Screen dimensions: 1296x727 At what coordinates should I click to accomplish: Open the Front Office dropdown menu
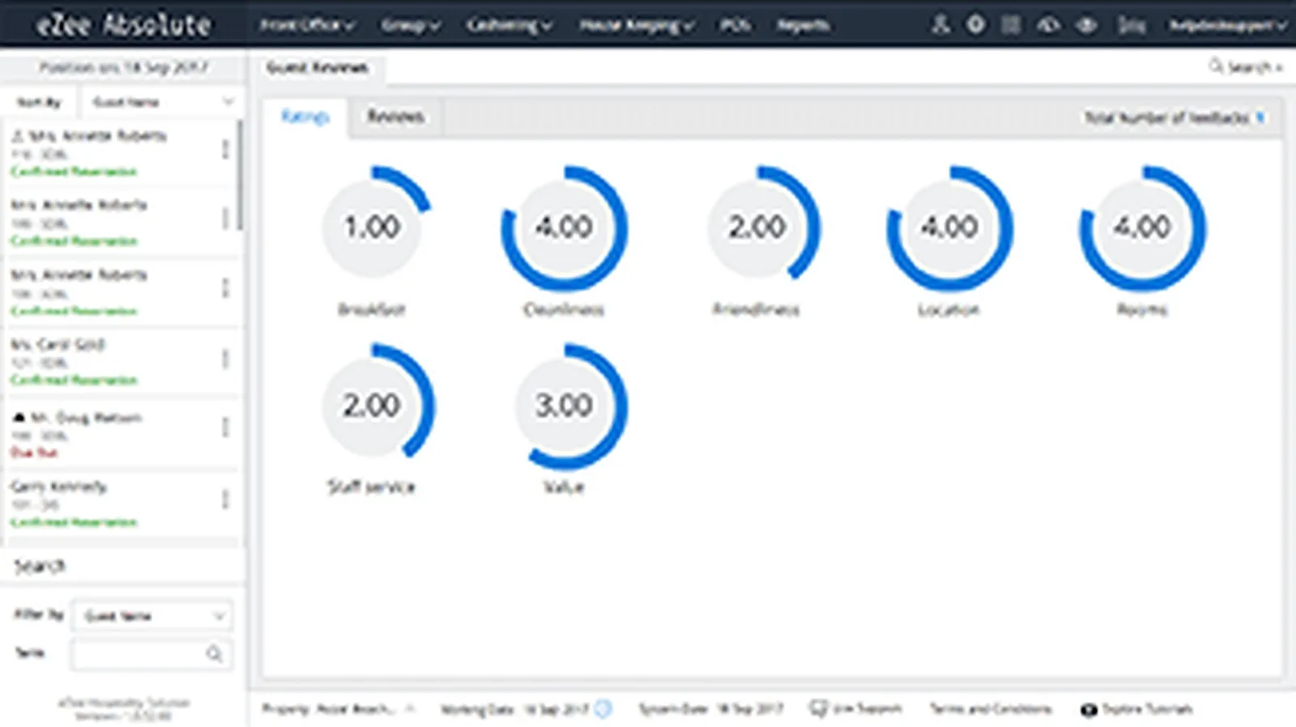point(307,25)
